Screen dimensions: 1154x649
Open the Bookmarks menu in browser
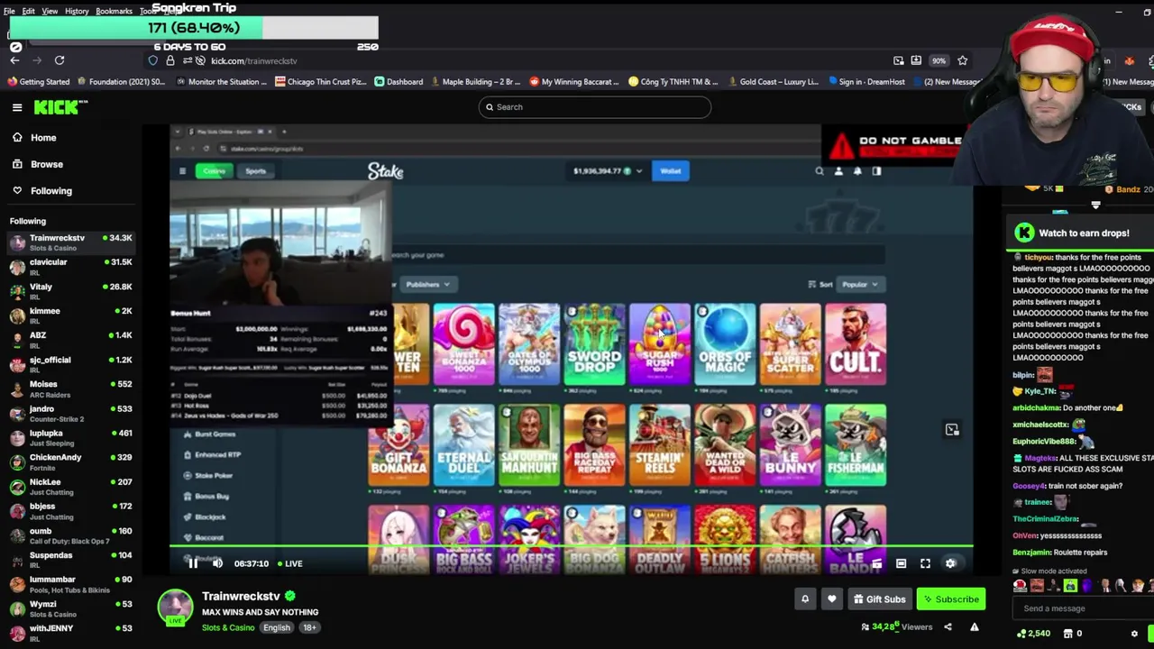coord(114,11)
